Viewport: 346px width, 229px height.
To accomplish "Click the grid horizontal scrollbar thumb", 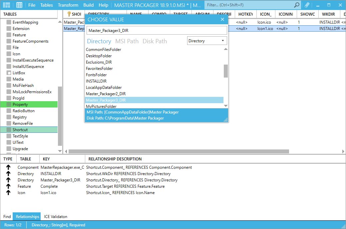I will pyautogui.click(x=179, y=151).
